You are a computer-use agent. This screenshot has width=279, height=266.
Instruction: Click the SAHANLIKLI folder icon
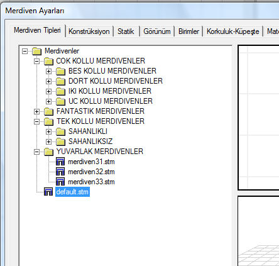click(61, 131)
